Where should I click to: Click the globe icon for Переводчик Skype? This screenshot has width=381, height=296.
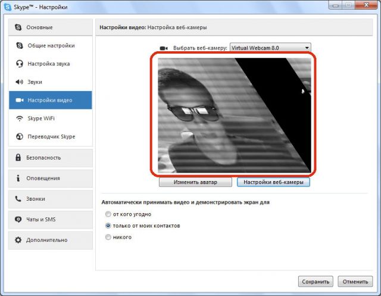click(20, 136)
